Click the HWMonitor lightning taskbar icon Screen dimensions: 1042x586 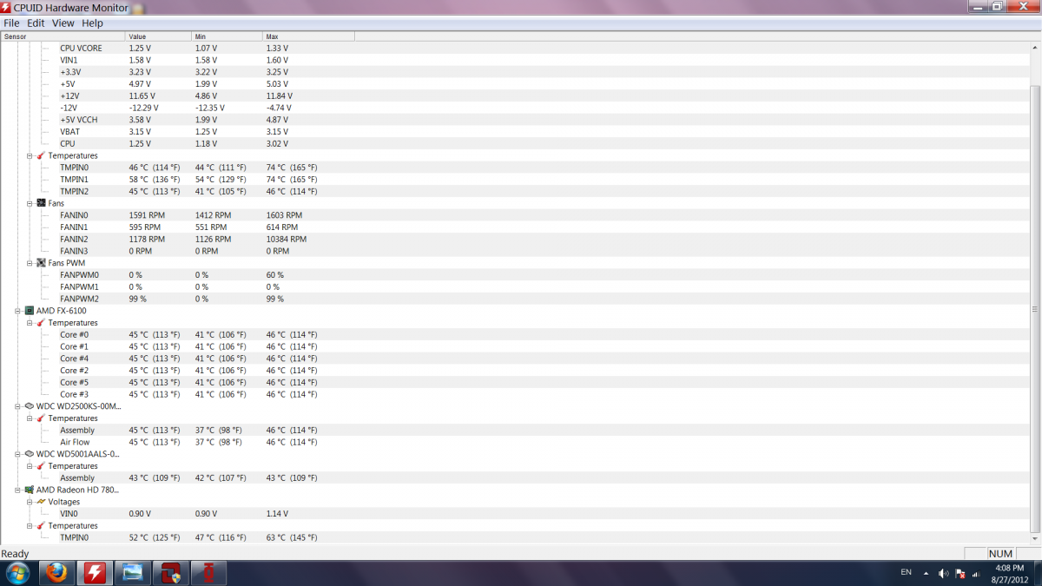coord(93,573)
